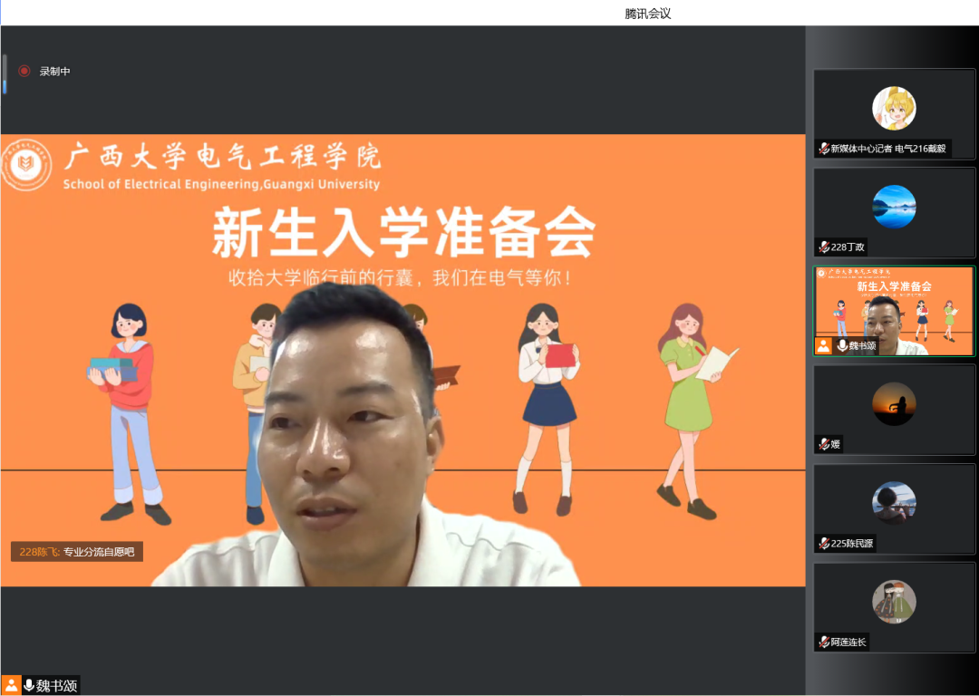Click the 魏书颂 name label at bottom-left
Viewport: 979px width, 696px height.
tap(56, 685)
